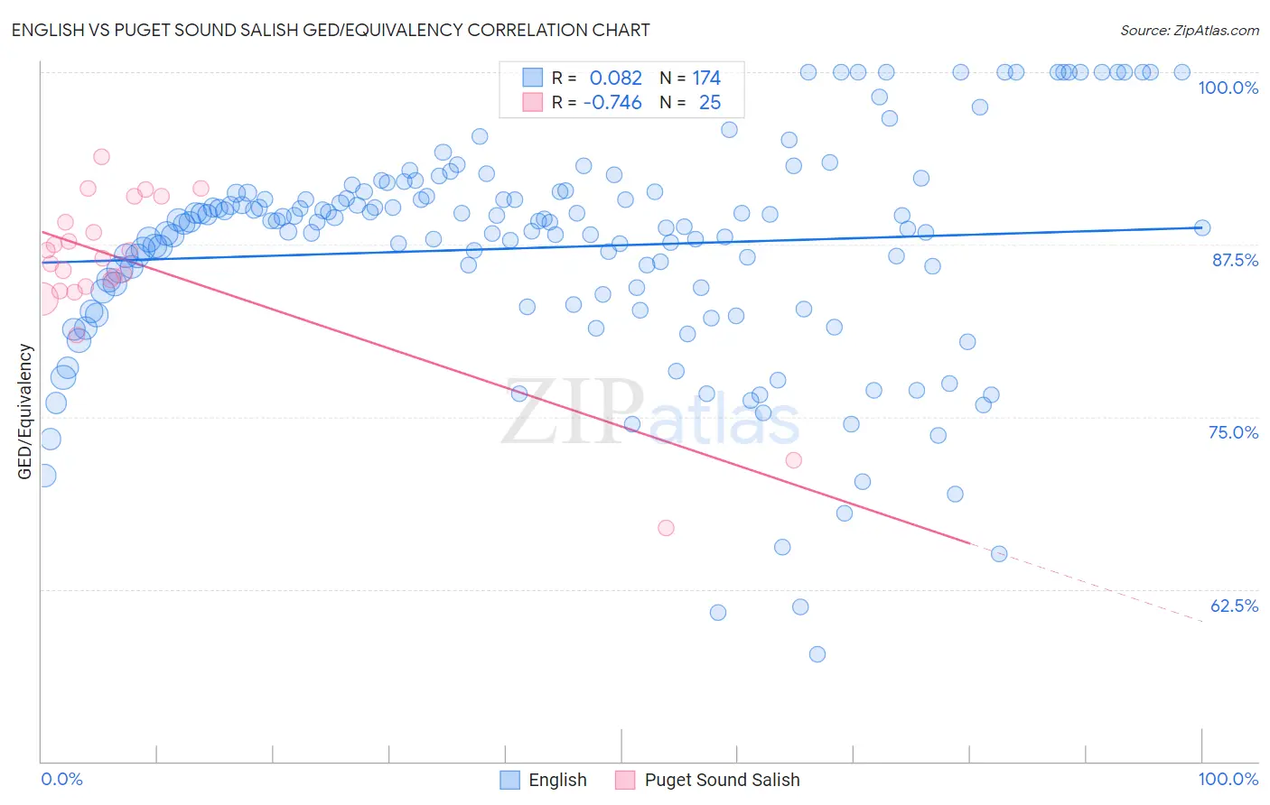This screenshot has height=805, width=1270.
Task: Click the English data point at far right of blue trend line
Action: (1201, 227)
